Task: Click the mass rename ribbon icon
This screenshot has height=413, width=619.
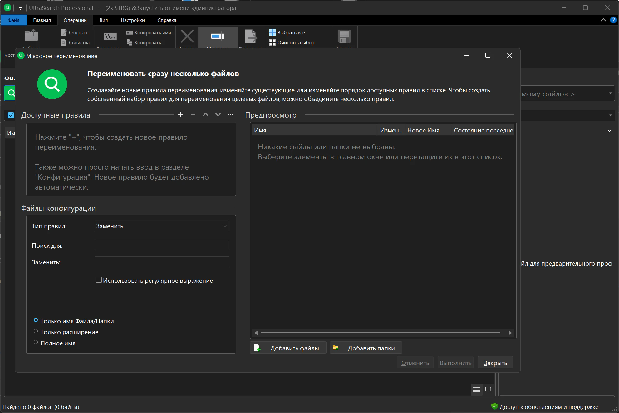Action: (x=218, y=36)
